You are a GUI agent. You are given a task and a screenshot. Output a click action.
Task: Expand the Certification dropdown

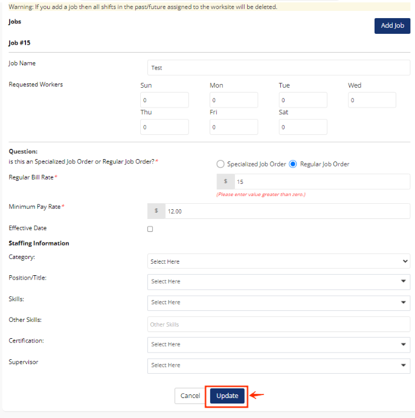pos(278,344)
